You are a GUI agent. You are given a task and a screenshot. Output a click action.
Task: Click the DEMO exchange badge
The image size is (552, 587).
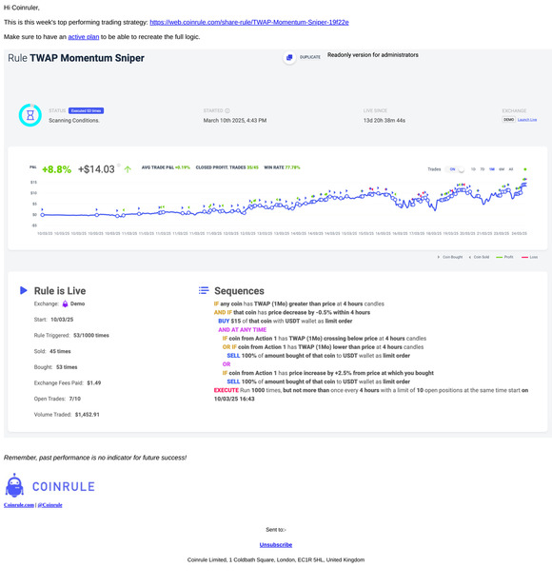coord(508,120)
